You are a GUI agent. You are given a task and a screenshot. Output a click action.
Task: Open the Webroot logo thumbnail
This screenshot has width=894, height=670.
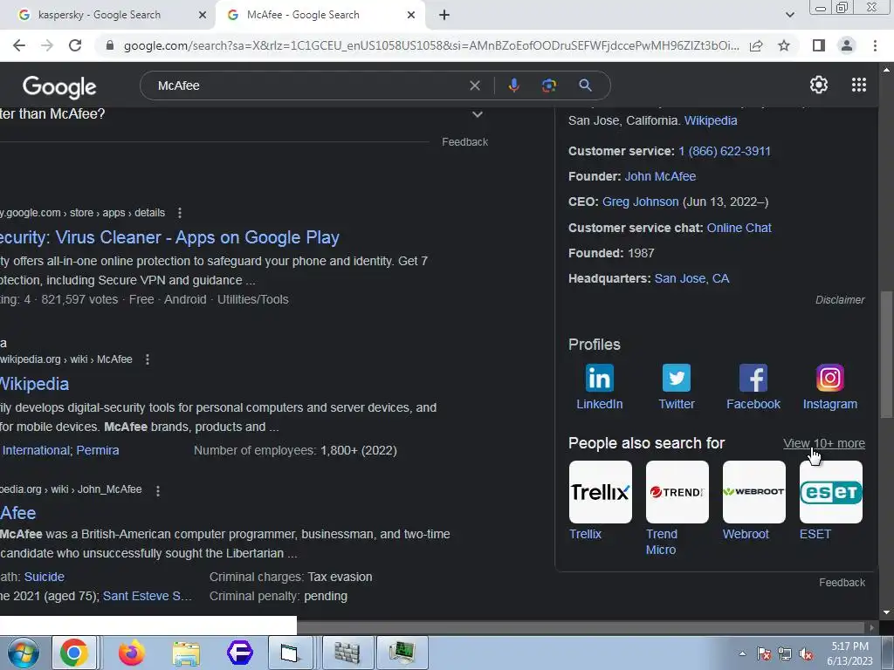(753, 492)
